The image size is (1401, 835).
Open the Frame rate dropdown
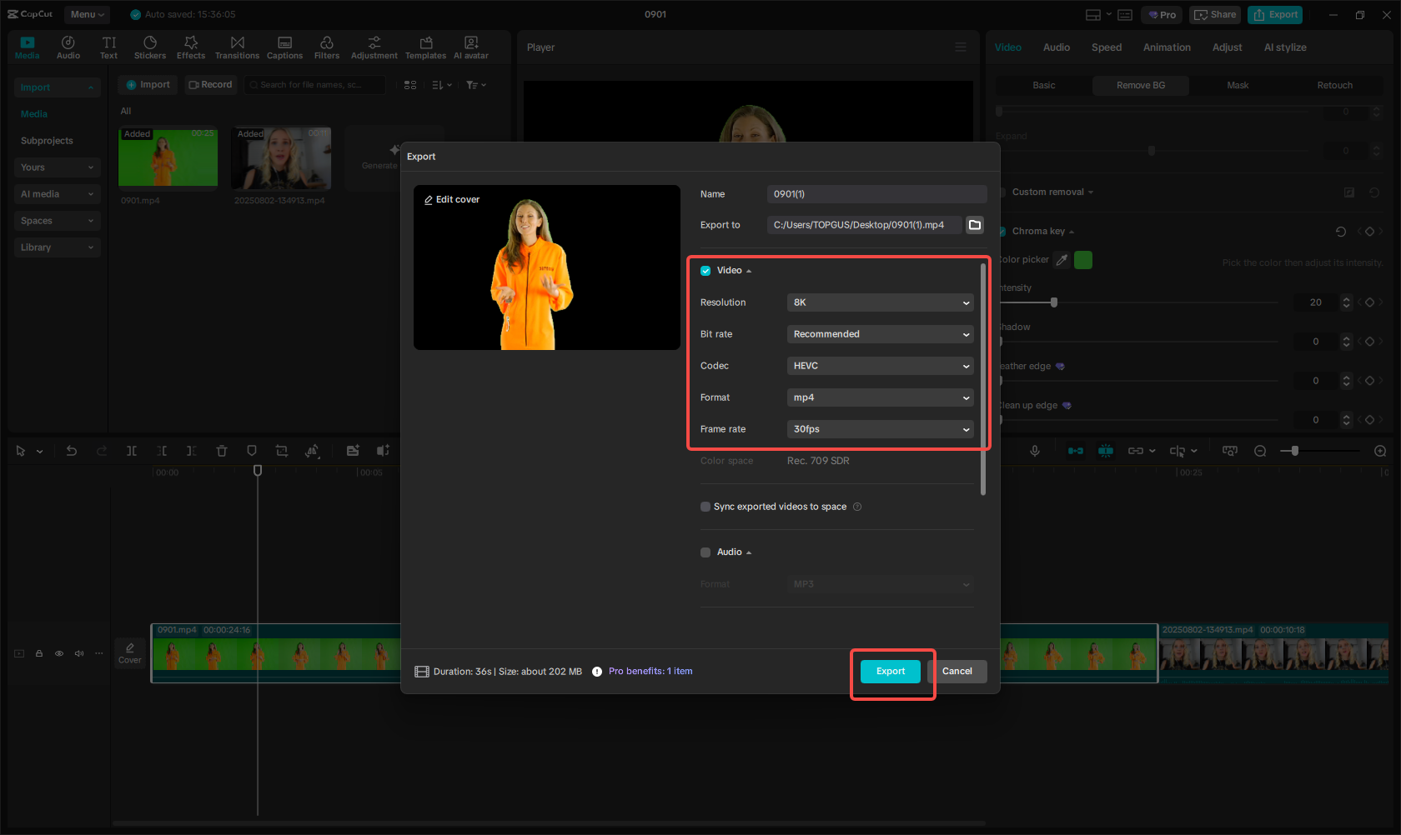(x=880, y=429)
